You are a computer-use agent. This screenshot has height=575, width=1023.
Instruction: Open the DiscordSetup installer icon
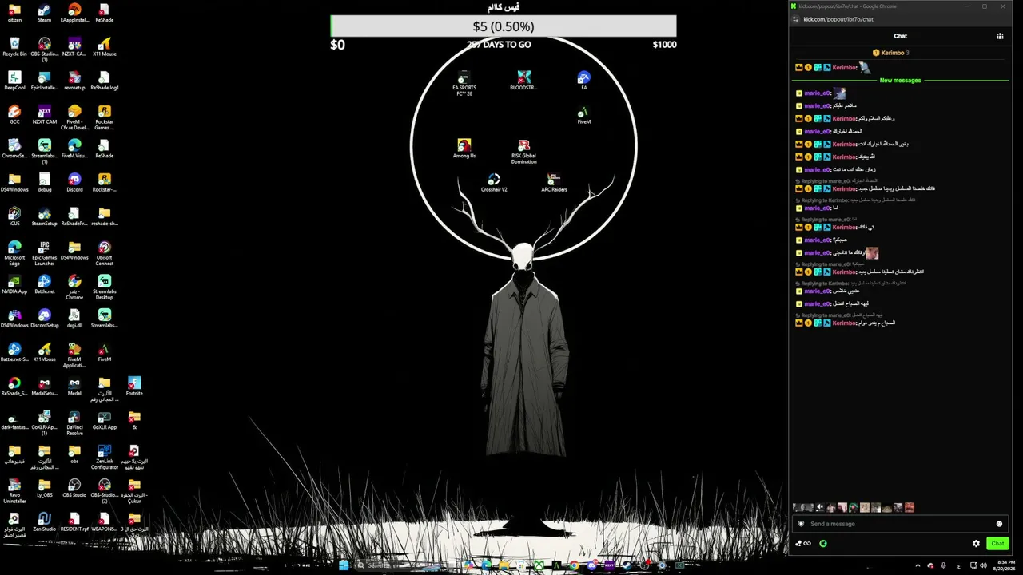click(x=45, y=319)
